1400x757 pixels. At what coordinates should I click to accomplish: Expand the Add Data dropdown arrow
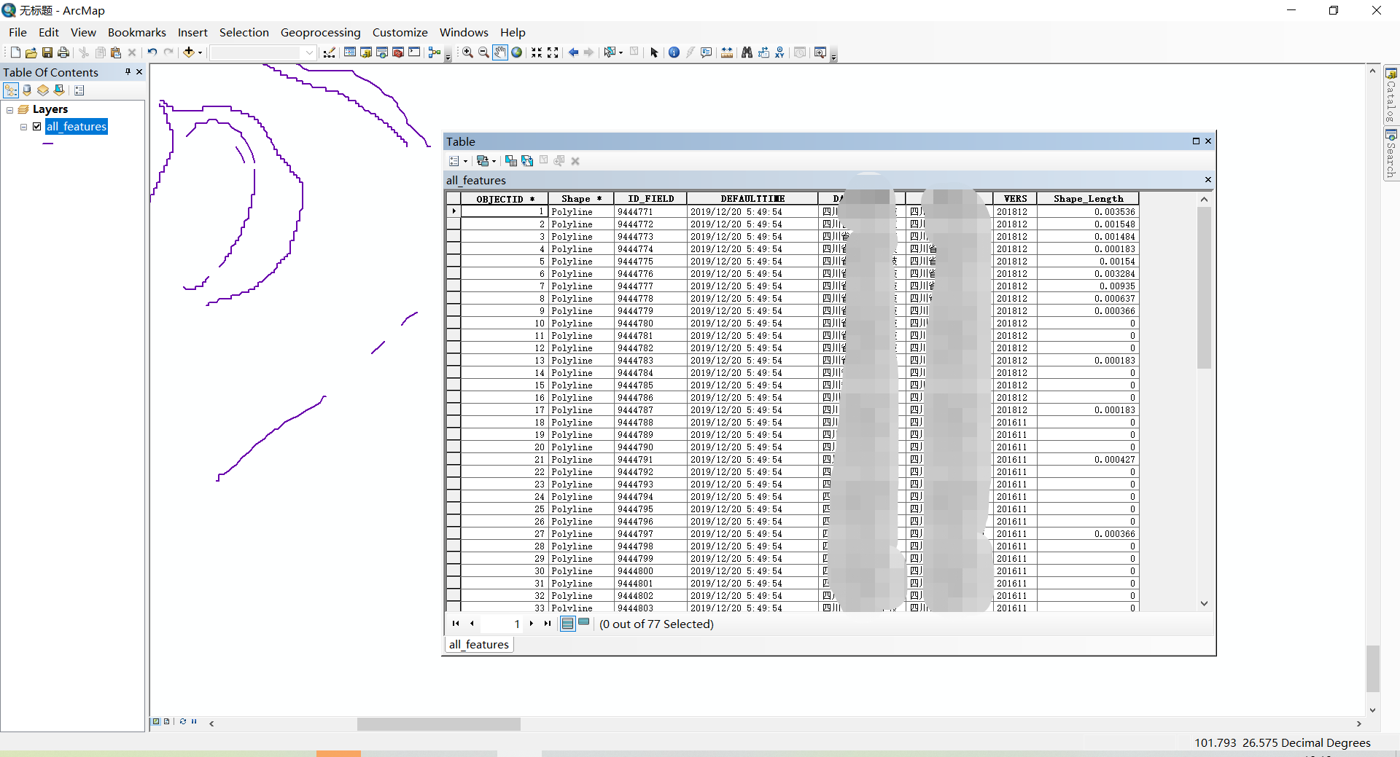point(198,52)
